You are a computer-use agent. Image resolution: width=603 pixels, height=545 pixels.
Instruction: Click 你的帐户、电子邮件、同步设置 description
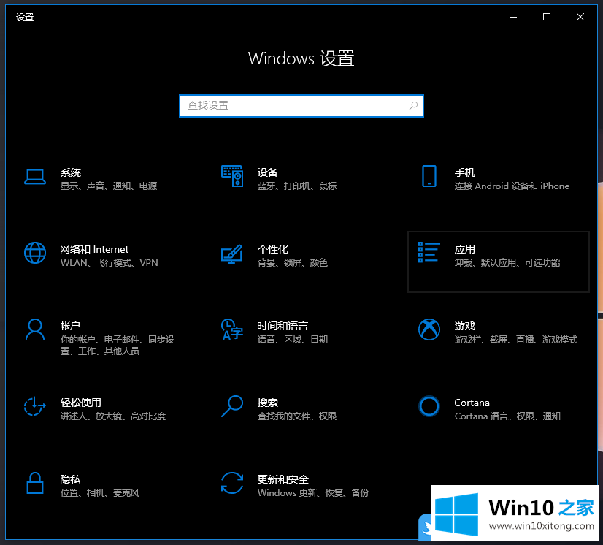[118, 346]
